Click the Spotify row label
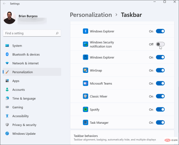Screen dimensions: 179x145 coord(94,109)
